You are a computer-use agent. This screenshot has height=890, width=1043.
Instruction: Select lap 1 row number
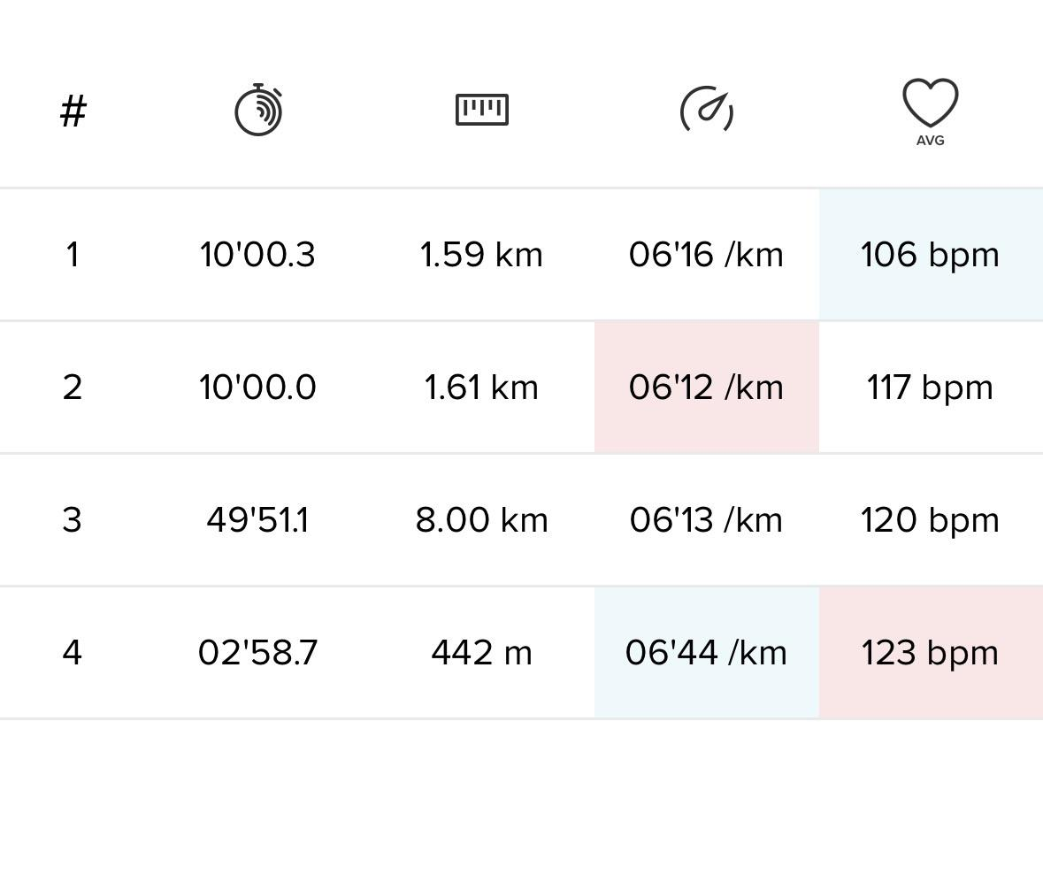73,255
